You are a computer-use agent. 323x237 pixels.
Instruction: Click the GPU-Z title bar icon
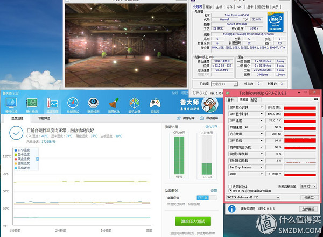point(228,93)
